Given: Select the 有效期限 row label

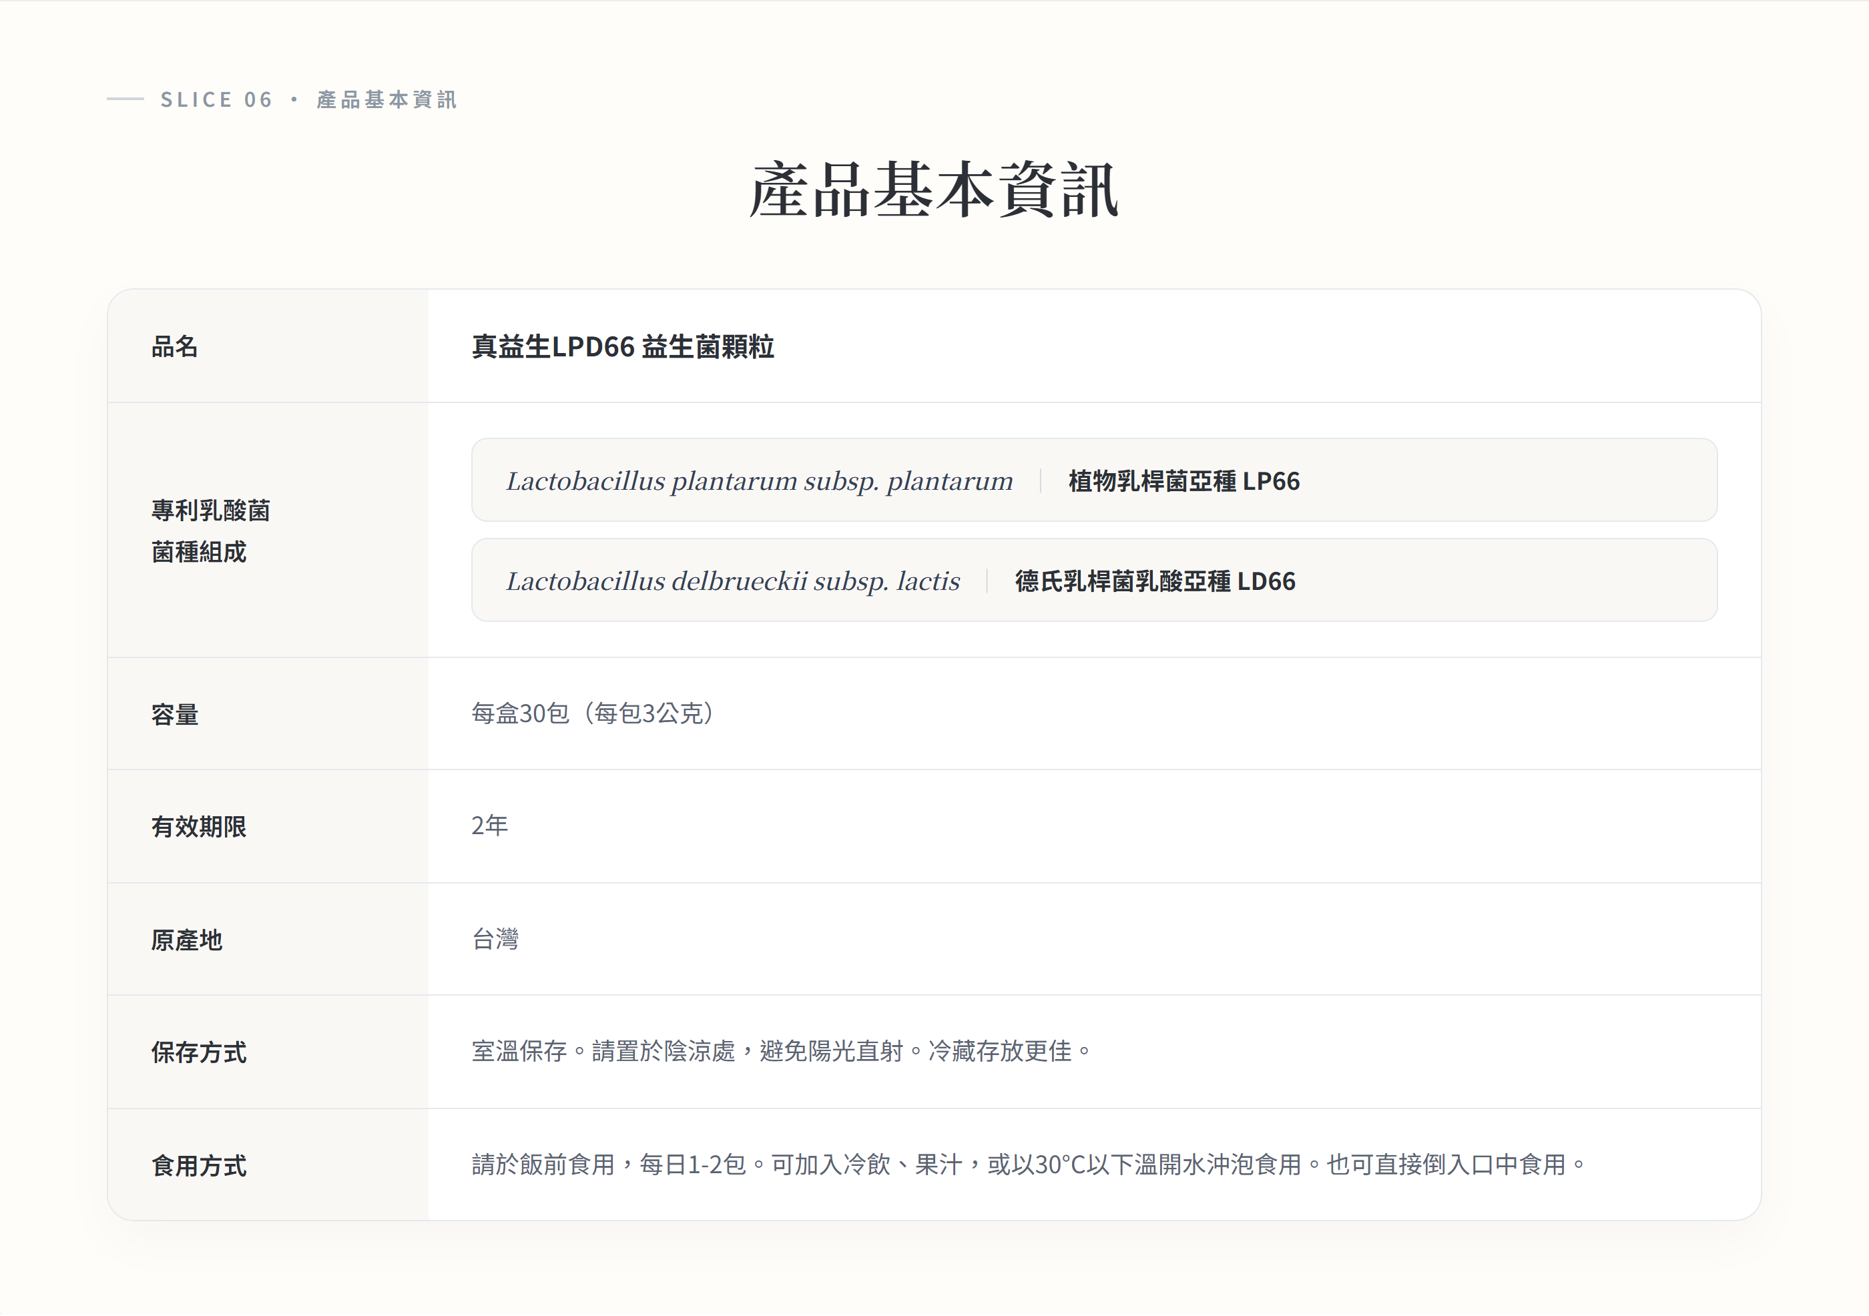Looking at the screenshot, I should pyautogui.click(x=199, y=827).
